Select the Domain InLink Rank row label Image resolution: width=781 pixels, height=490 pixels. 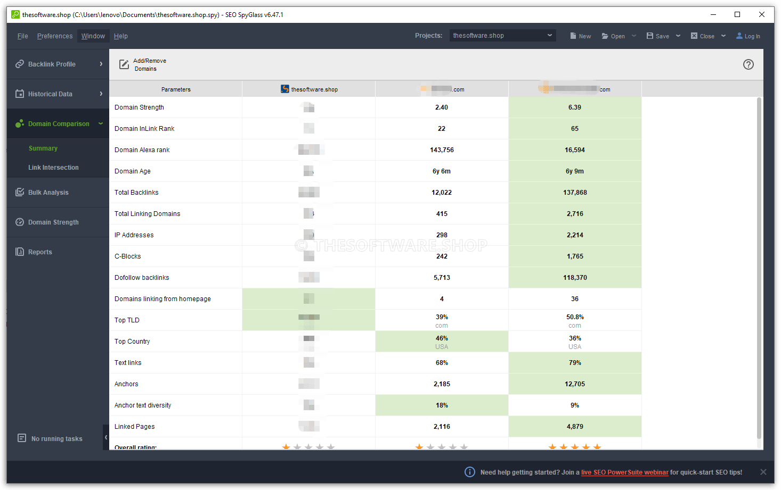point(144,129)
